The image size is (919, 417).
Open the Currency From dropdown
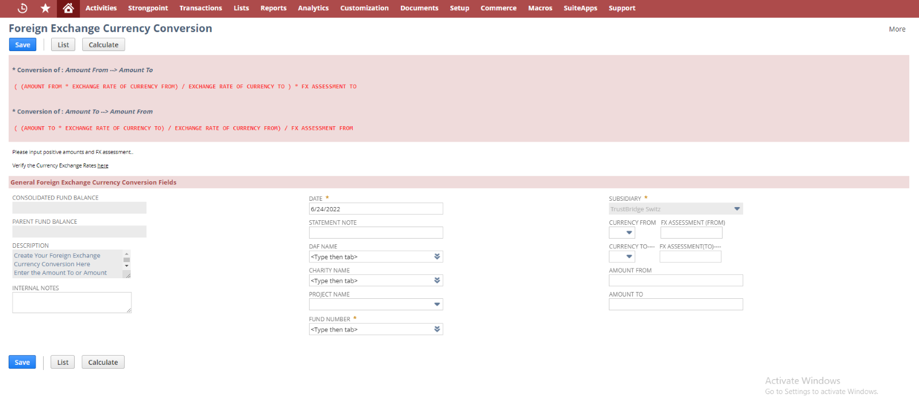point(629,233)
